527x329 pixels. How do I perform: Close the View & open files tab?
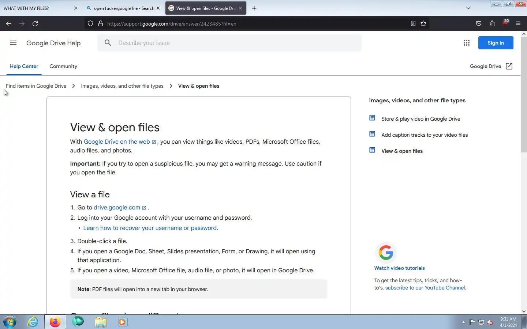240,8
